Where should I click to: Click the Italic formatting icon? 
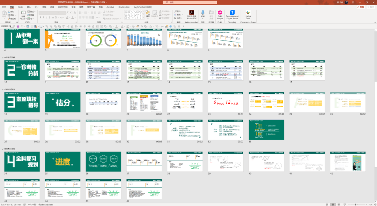point(43,17)
